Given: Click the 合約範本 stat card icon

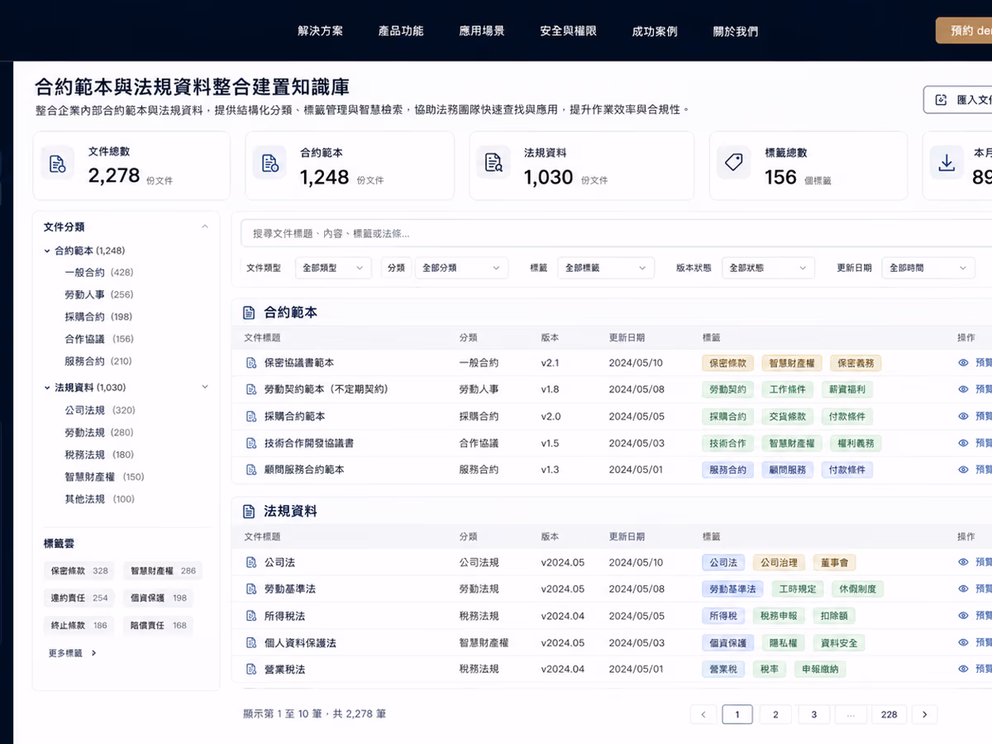Looking at the screenshot, I should 269,163.
